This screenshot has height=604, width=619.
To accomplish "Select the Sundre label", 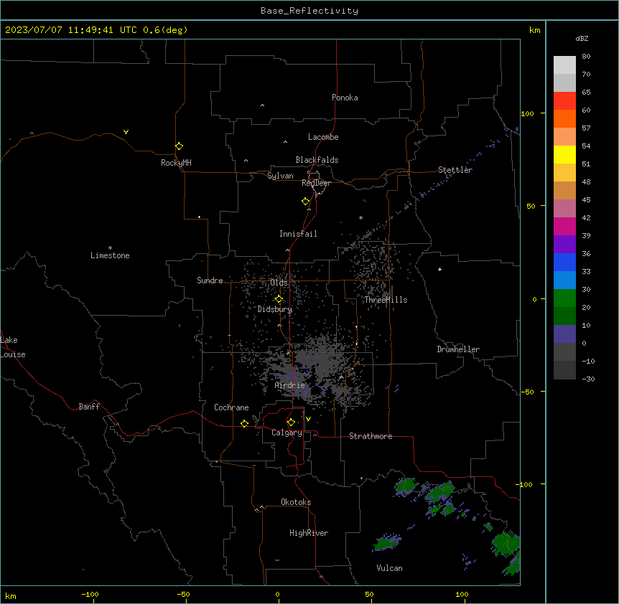I will (210, 280).
